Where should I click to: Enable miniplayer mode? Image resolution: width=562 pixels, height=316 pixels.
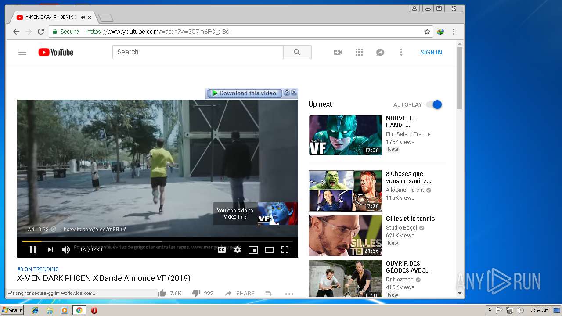(253, 250)
